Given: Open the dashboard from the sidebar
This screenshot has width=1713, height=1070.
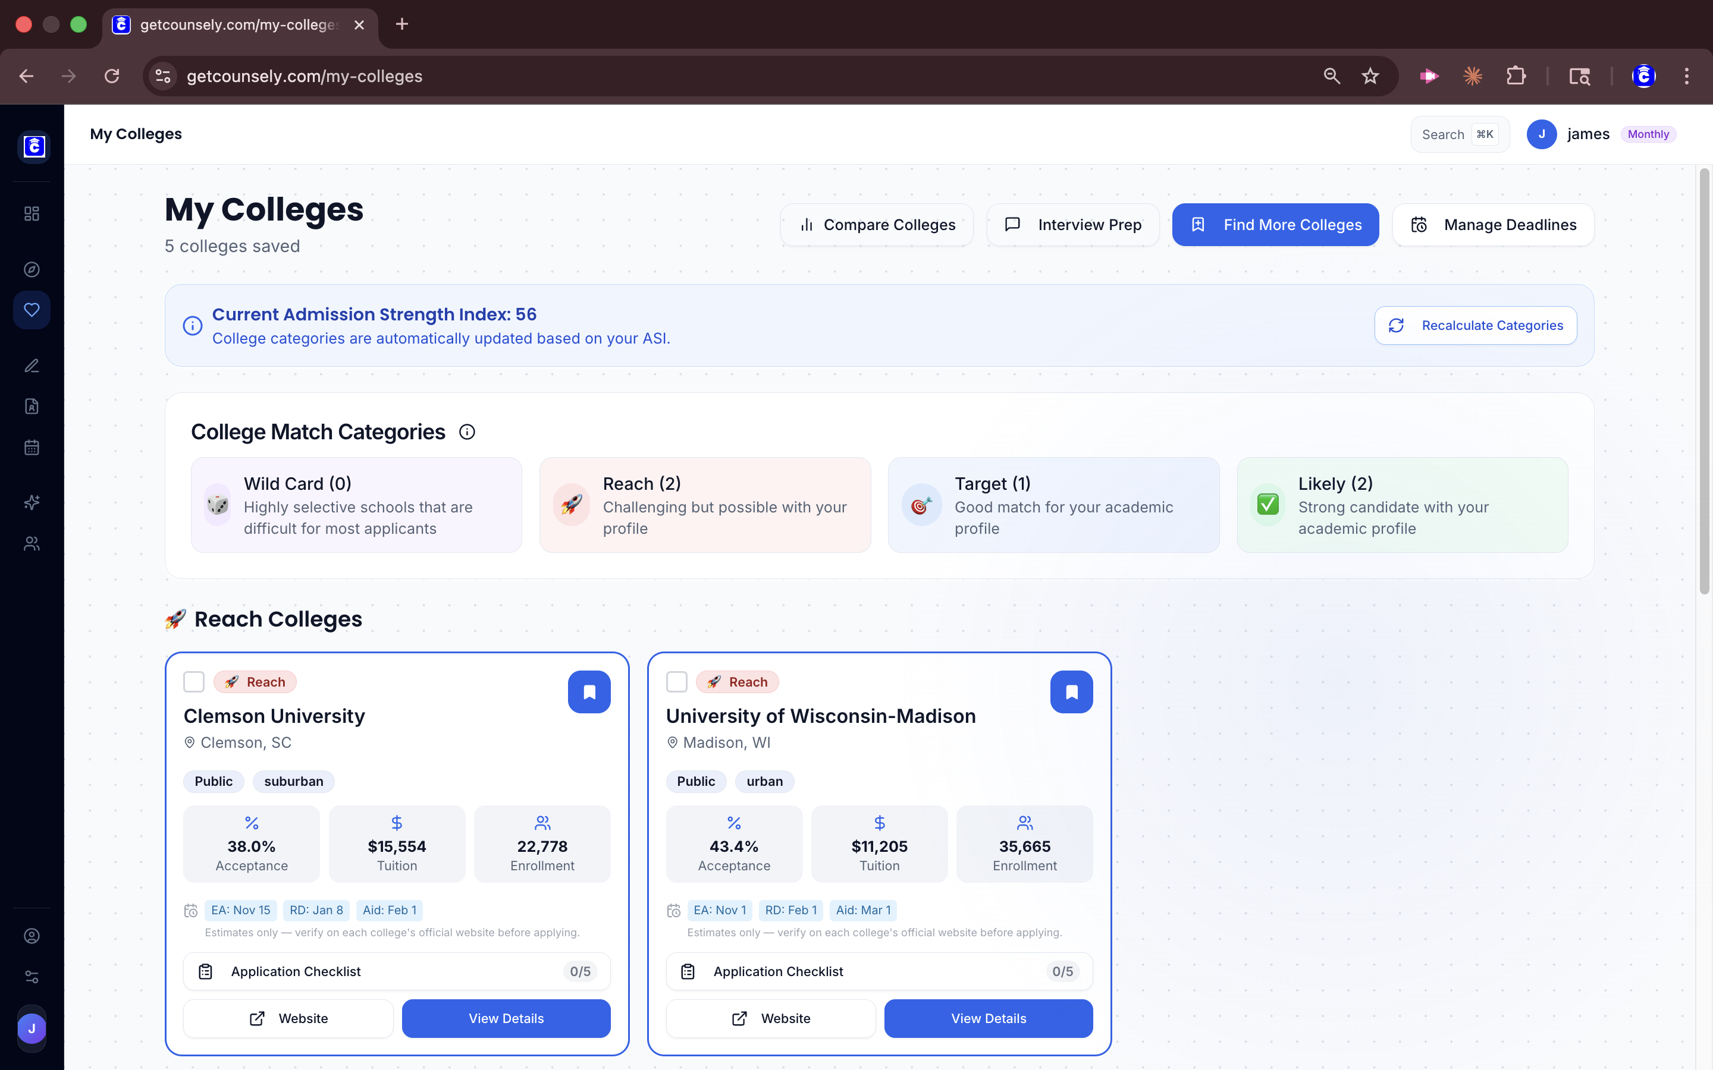Looking at the screenshot, I should point(31,213).
